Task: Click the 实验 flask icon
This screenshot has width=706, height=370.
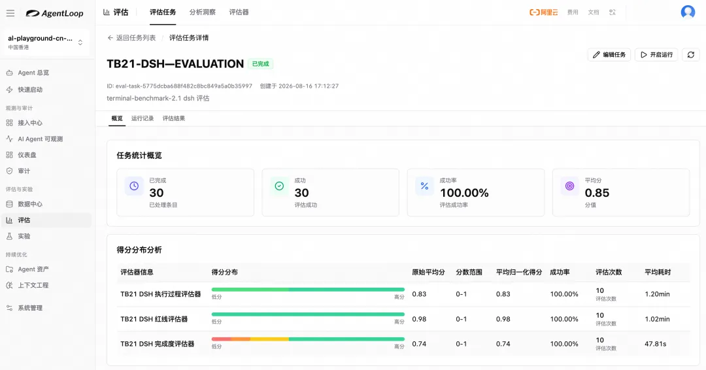Action: [x=9, y=236]
